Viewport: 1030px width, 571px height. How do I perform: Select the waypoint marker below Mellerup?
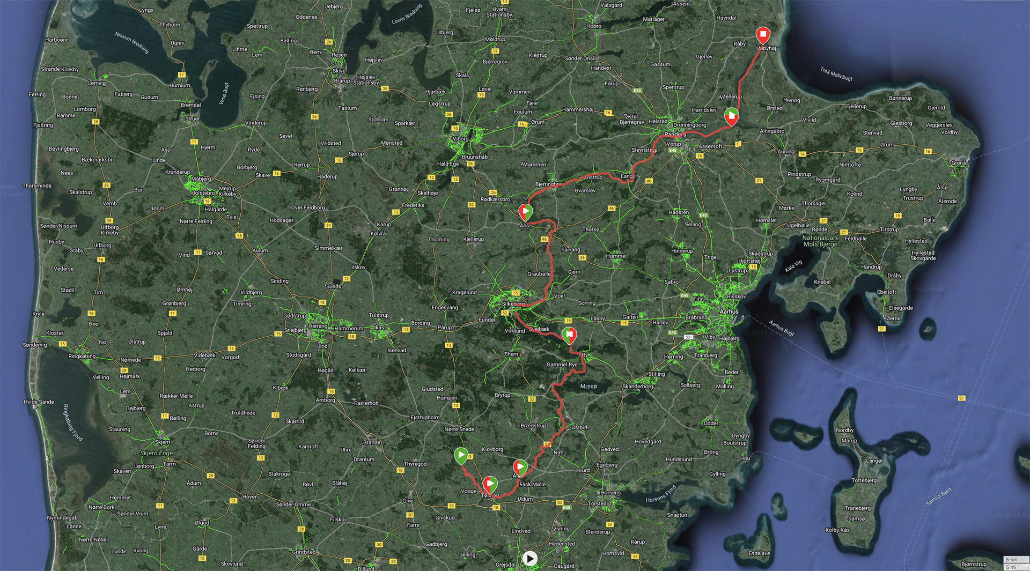(x=731, y=116)
